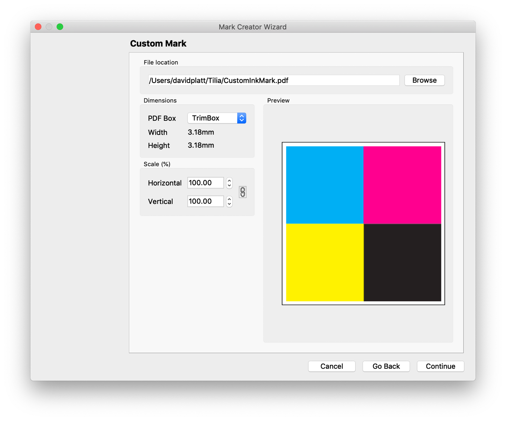Click Browse to choose a different PDF file
The image size is (506, 421).
pyautogui.click(x=424, y=80)
